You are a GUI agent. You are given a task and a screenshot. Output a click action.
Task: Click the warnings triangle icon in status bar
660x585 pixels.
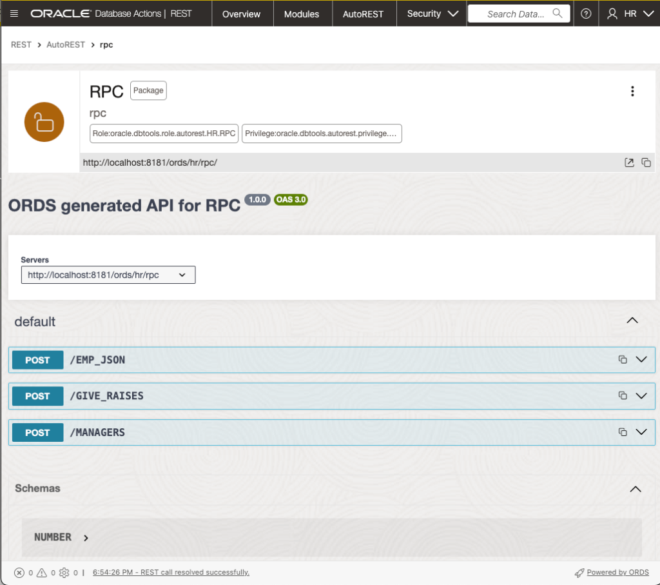(42, 572)
